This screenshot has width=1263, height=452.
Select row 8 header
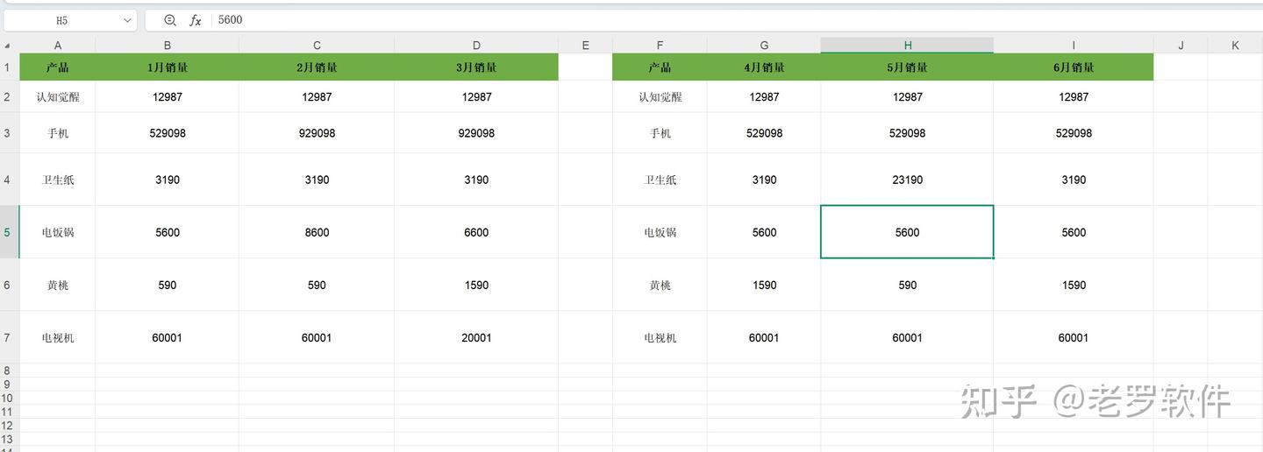[x=8, y=371]
